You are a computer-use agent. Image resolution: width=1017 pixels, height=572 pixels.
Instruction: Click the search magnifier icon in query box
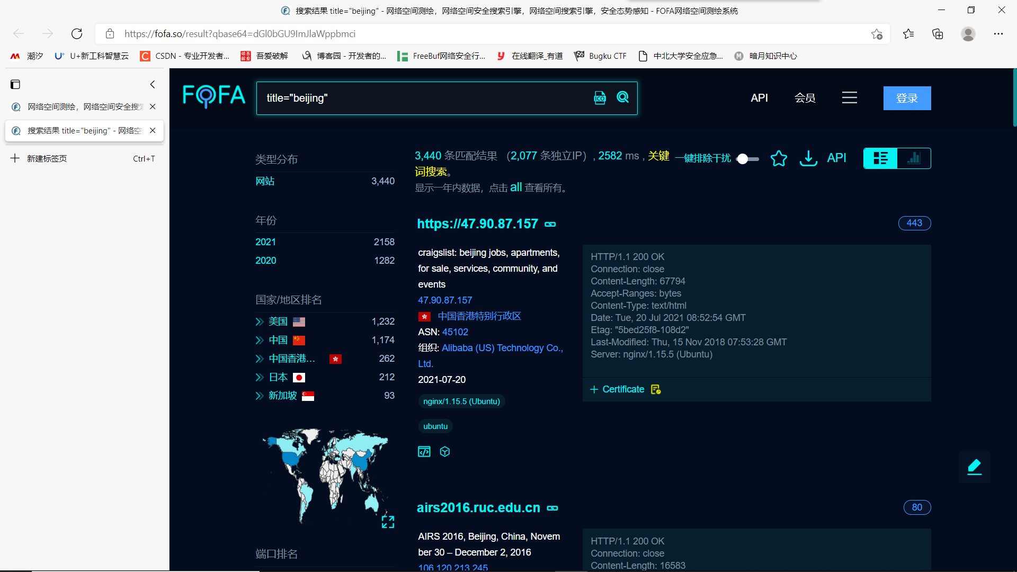[623, 97]
